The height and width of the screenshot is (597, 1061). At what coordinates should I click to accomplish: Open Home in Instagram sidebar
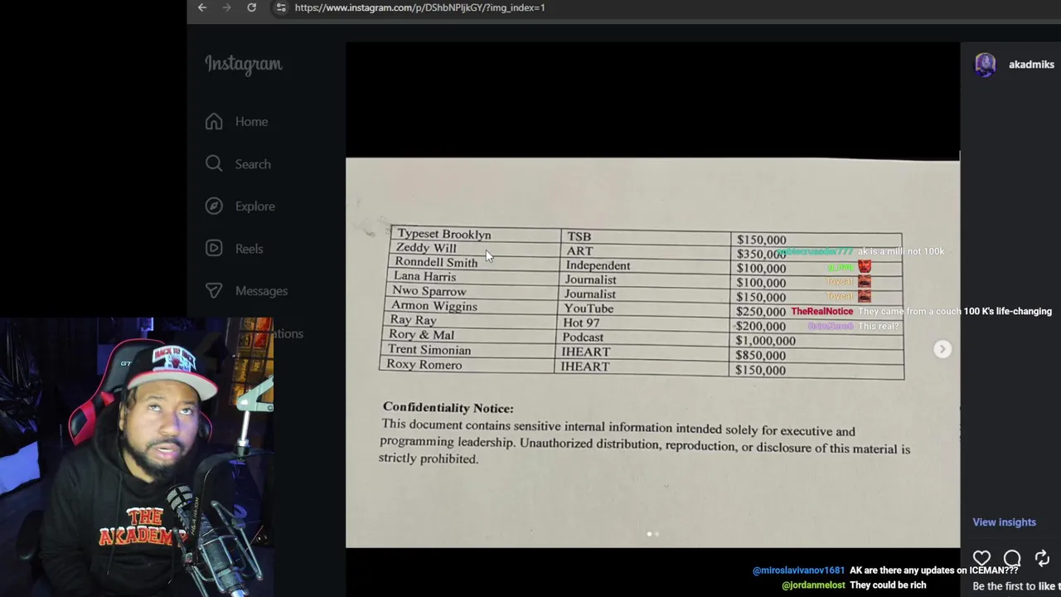click(x=251, y=122)
